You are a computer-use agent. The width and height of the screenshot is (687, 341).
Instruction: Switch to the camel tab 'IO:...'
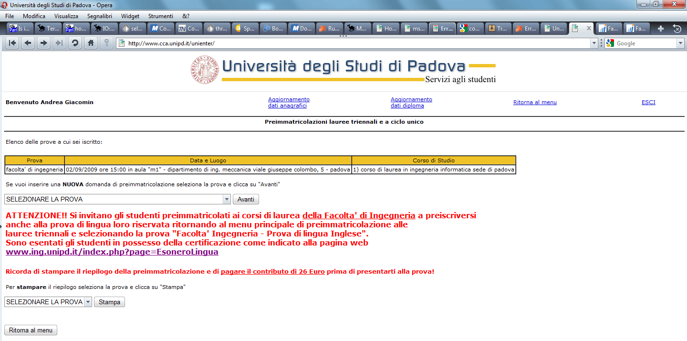(x=104, y=29)
